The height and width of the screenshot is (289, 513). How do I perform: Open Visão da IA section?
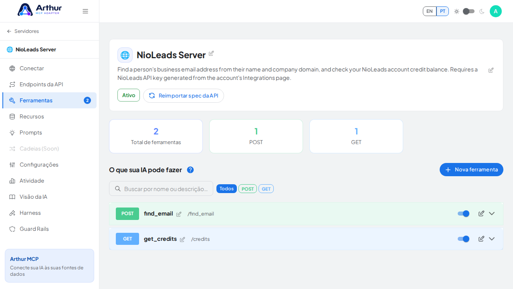click(x=49, y=197)
